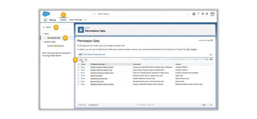Collapse the Custom Code section in sidebar
This screenshot has height=119, width=257.
pos(42,42)
